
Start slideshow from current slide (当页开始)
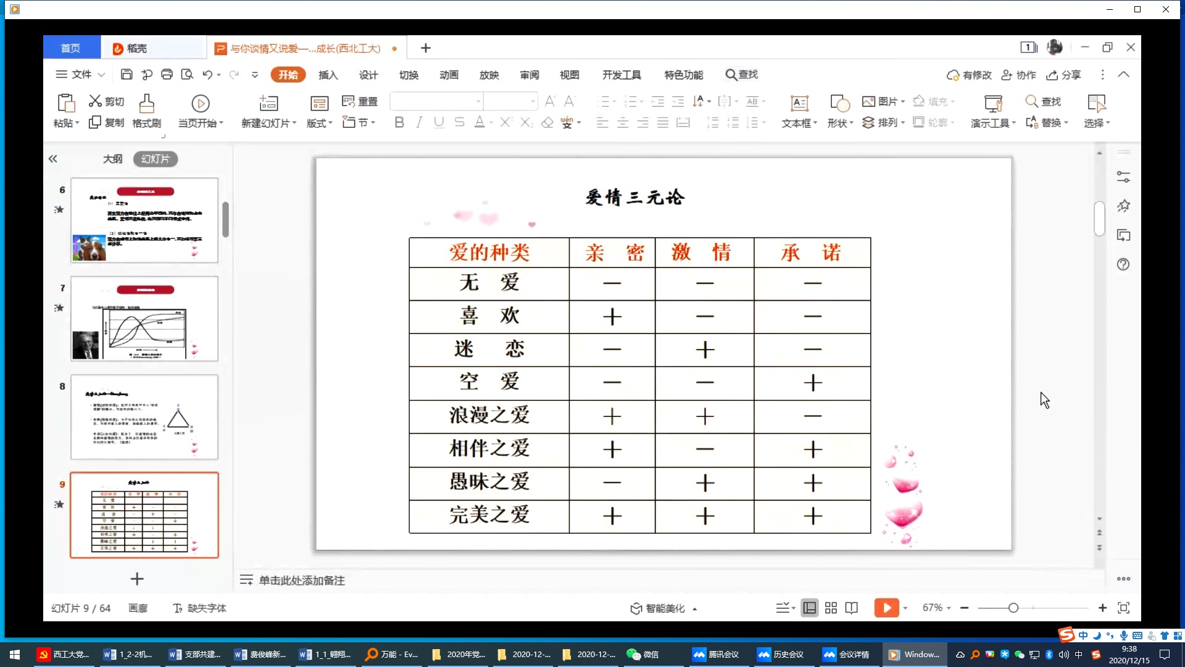point(200,103)
